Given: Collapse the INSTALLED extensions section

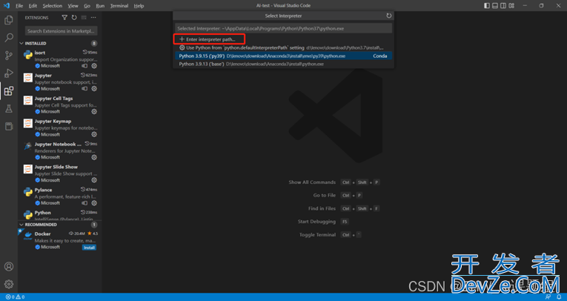Looking at the screenshot, I should coord(21,43).
